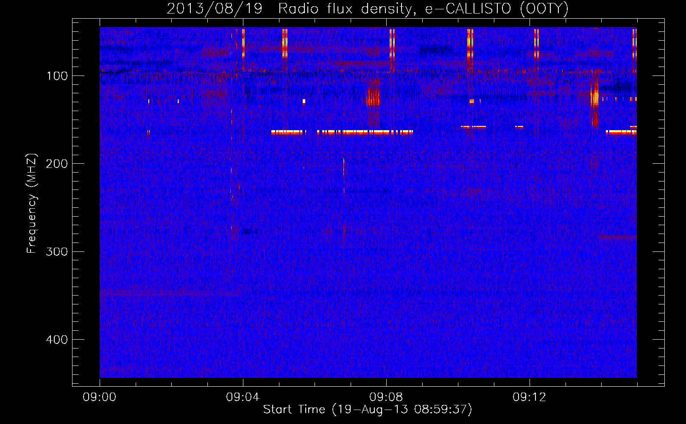Click the "Frequency (MHZ)" axis label

coord(31,204)
